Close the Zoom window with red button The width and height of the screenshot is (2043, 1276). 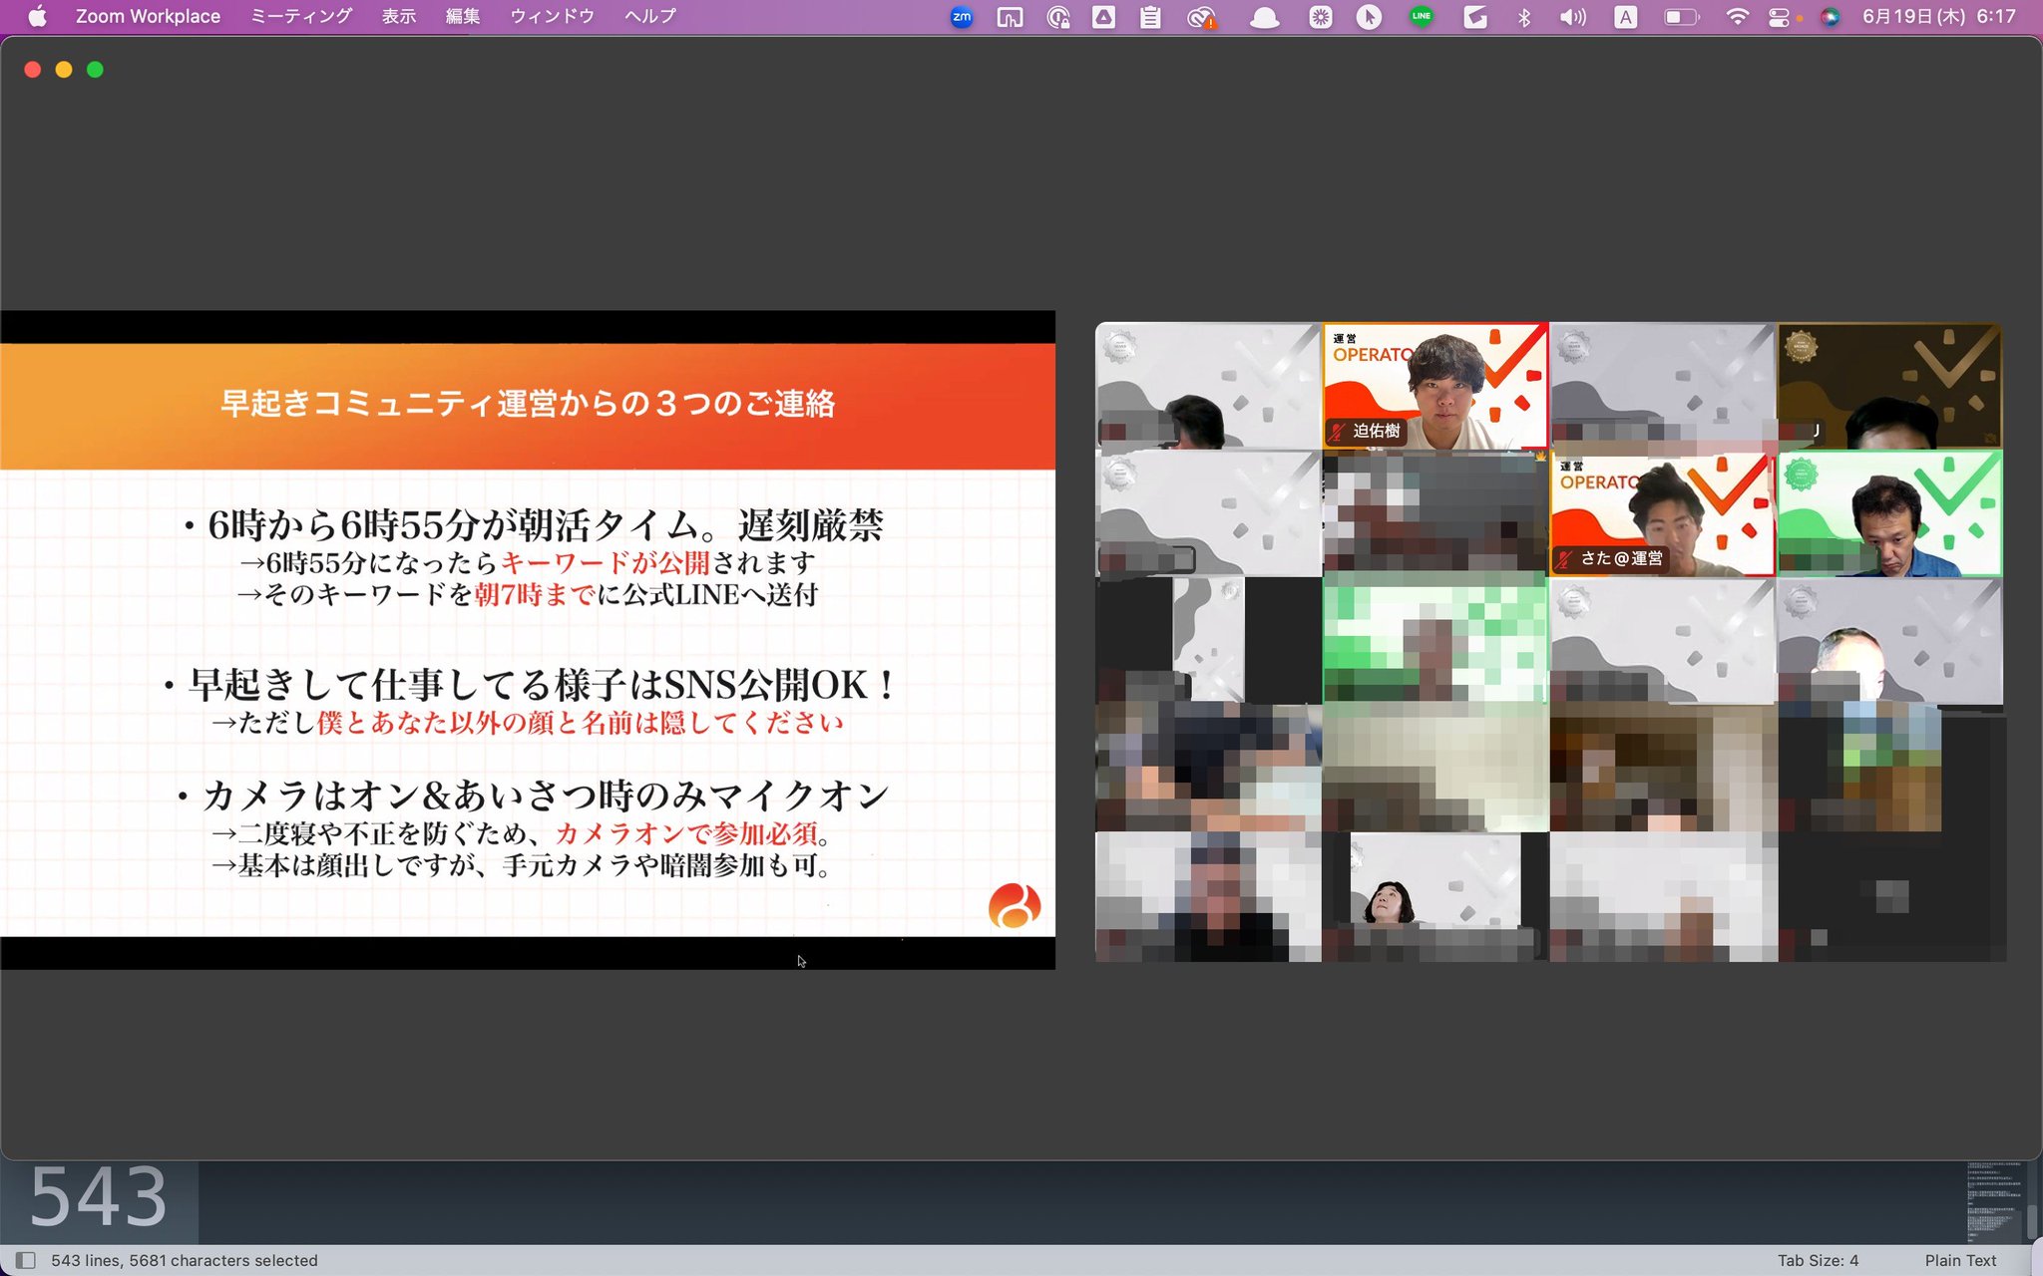[33, 69]
